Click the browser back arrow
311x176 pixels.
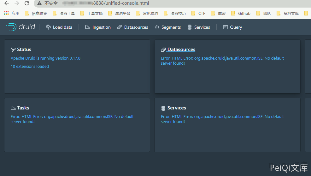point(7,3)
